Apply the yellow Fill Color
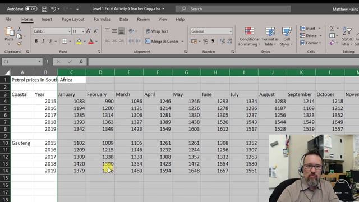359x202 pixels. 79,41
